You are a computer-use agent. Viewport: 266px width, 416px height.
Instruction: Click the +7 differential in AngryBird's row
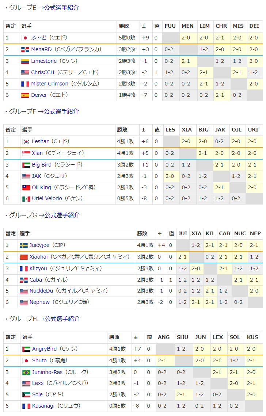pos(137,349)
